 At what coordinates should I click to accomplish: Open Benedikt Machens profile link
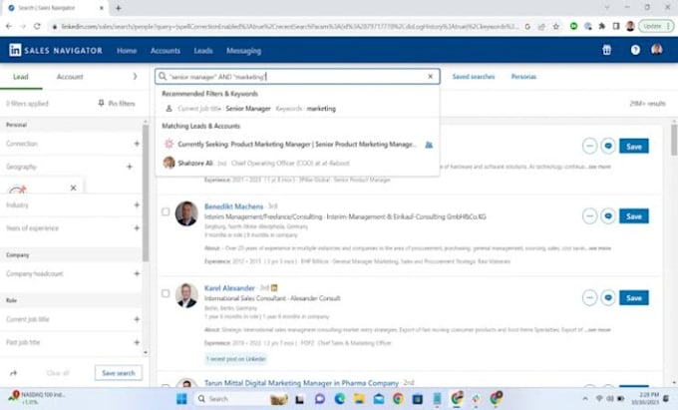point(234,206)
